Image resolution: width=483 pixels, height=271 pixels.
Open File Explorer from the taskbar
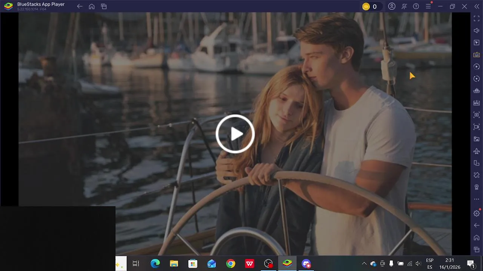[174, 263]
